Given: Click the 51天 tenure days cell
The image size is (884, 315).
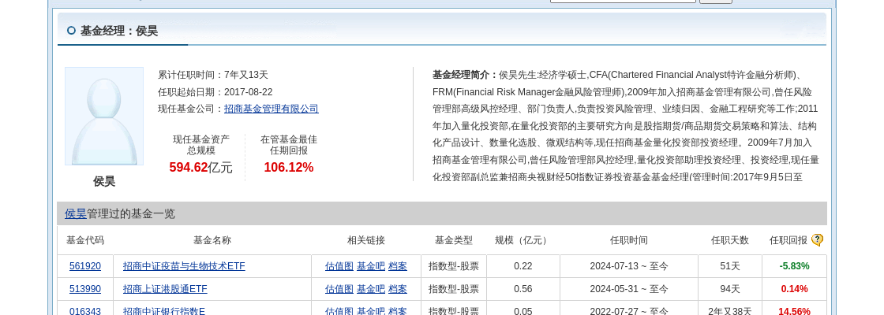Looking at the screenshot, I should [x=729, y=266].
